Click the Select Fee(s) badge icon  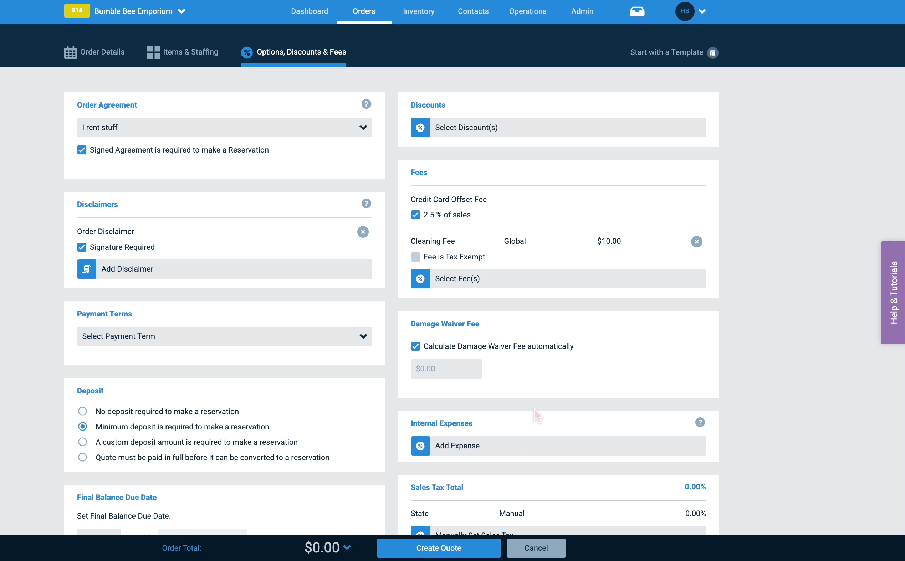[x=420, y=279]
